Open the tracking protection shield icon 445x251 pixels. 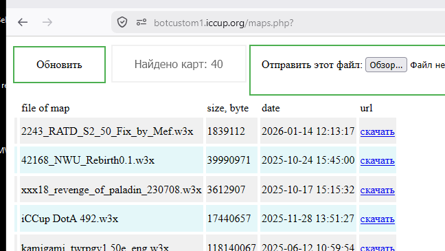pyautogui.click(x=122, y=22)
